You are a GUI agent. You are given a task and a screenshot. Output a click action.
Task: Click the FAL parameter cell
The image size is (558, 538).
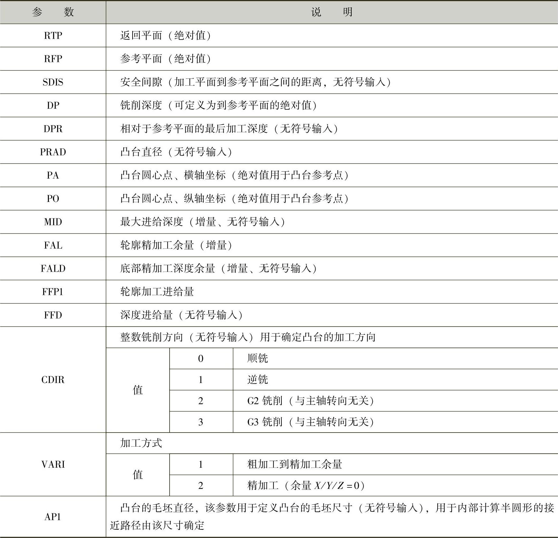(53, 245)
